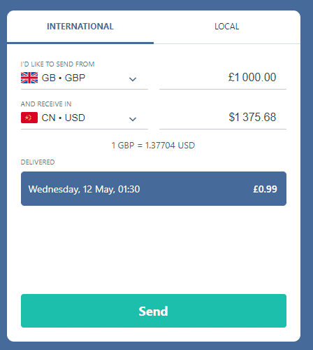The height and width of the screenshot is (350, 313).
Task: Click the AND RECEIVE IN label
Action: point(46,104)
